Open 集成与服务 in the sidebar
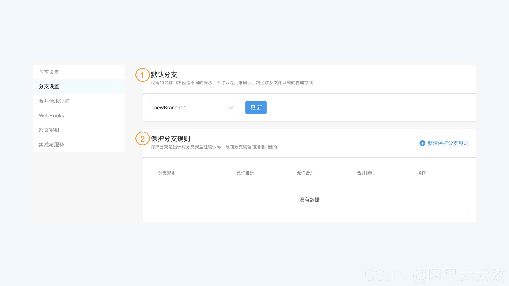Viewport: 509px width, 286px height. click(51, 145)
